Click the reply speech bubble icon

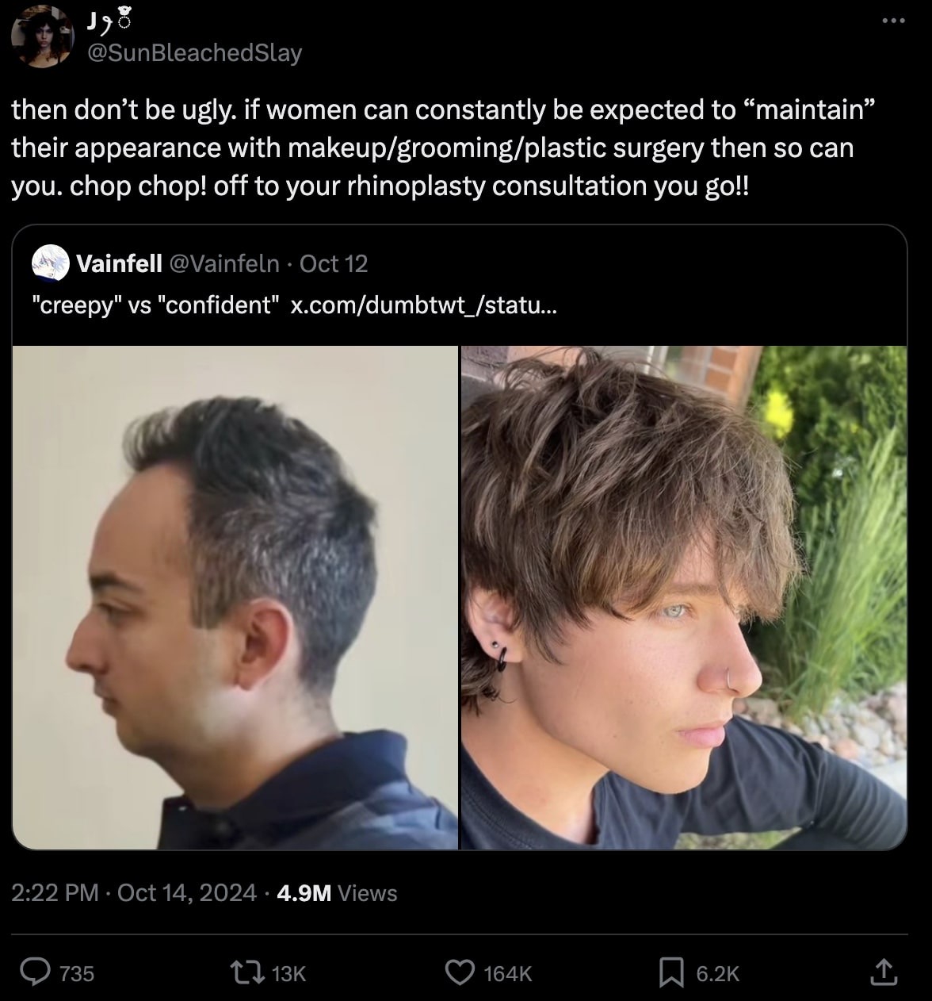tap(36, 972)
